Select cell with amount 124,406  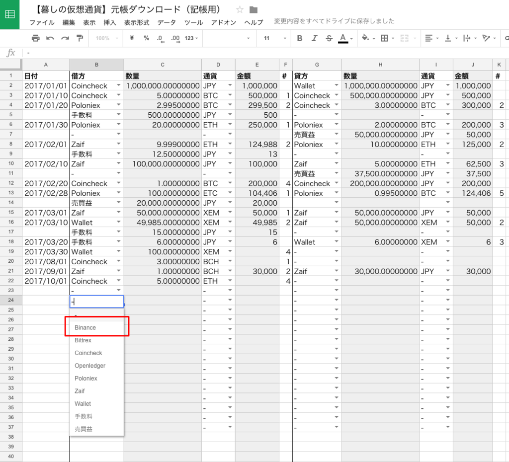point(473,193)
